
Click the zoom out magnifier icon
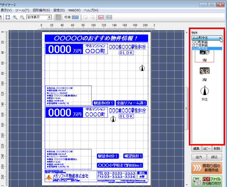point(22,17)
